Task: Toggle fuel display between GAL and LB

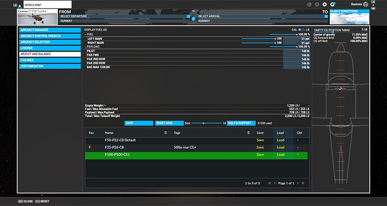Action: click(x=302, y=30)
